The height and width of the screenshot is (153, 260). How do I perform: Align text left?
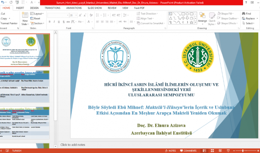pyautogui.click(x=97, y=22)
